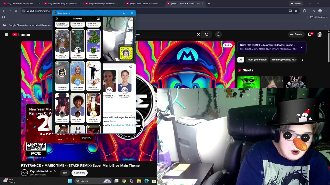Screen dimensions: 330x185
Task: Close the Favorites panel in Snap Camera
Action: tap(57, 18)
